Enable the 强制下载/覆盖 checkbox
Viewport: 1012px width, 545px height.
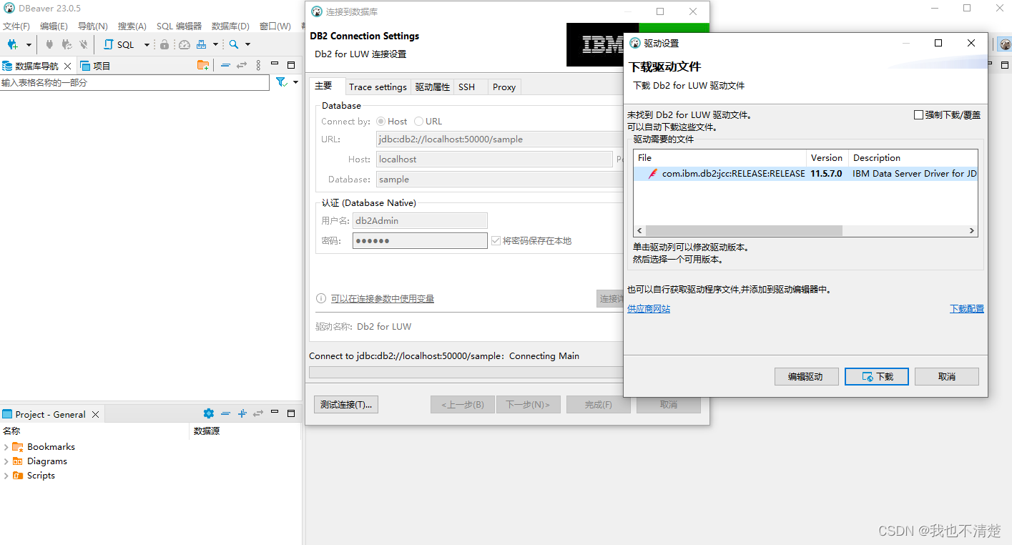coord(918,114)
